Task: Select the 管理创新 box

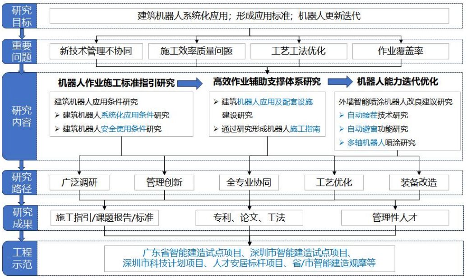Action: point(164,182)
